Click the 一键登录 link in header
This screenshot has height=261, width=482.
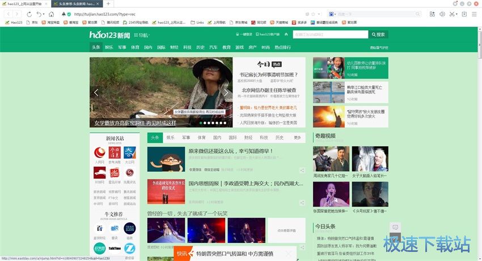244,35
